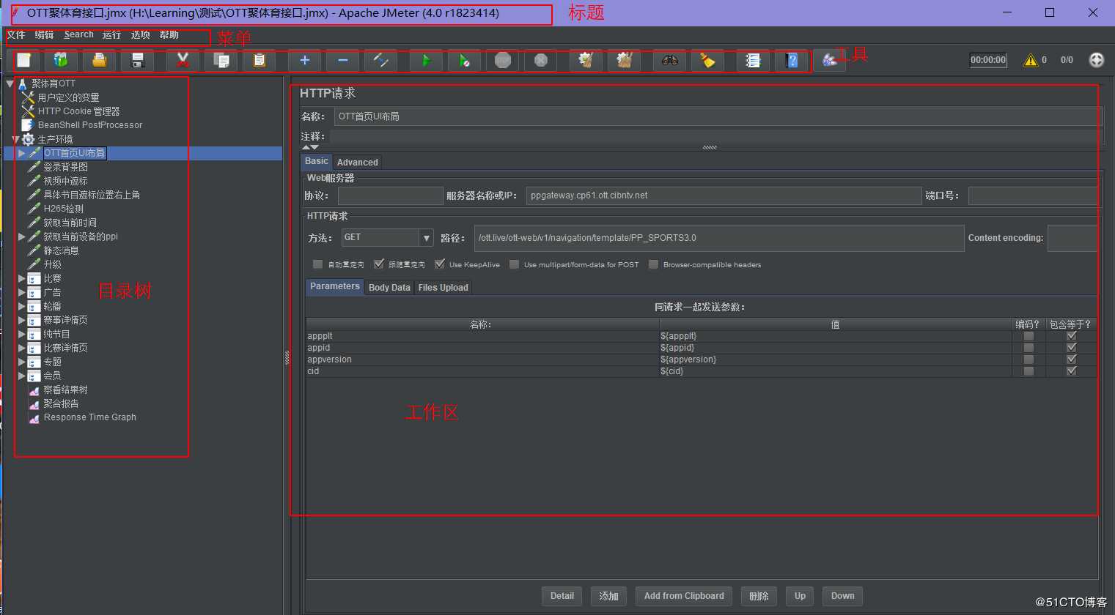This screenshot has width=1115, height=615.
Task: Open the Templates toolbar icon
Action: tap(61, 61)
